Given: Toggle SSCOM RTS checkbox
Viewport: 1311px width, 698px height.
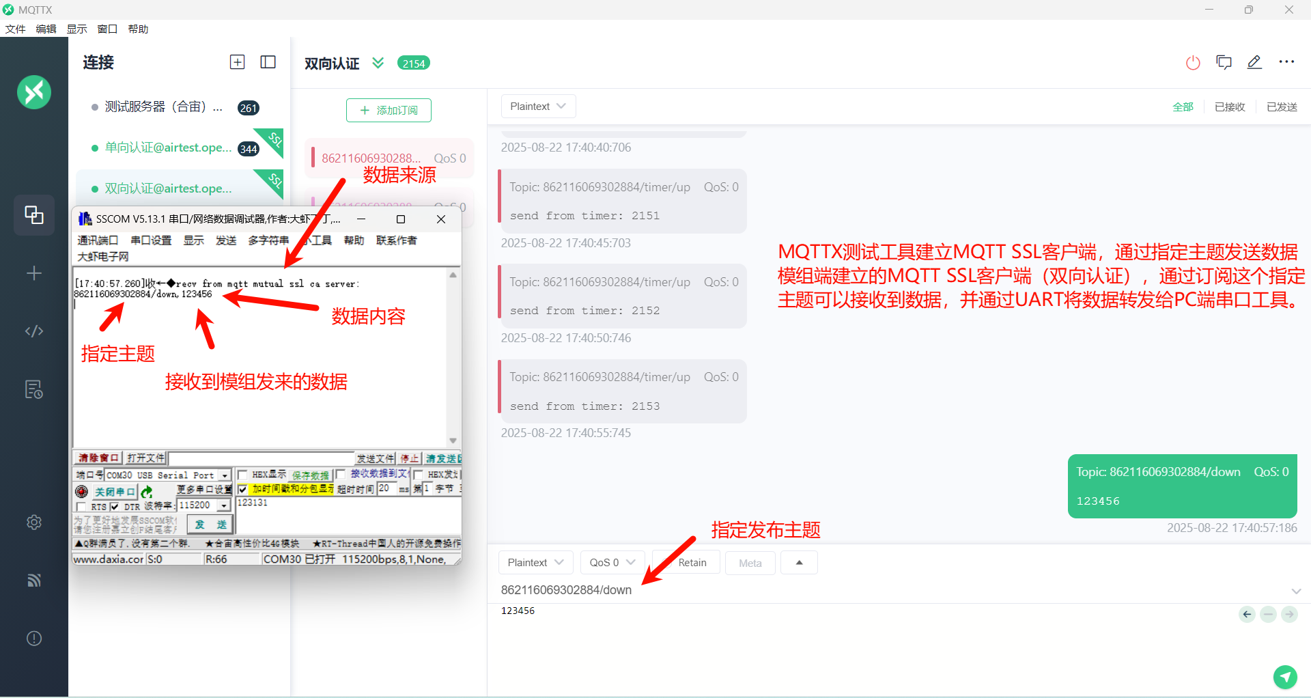Looking at the screenshot, I should pos(82,507).
